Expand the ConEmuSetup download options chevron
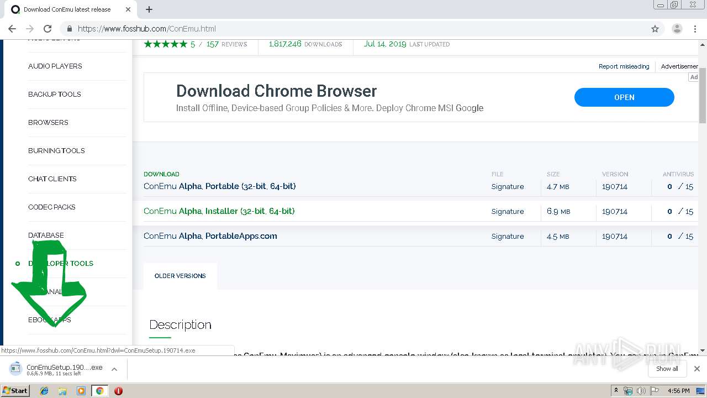Viewport: 707px width, 398px height. pyautogui.click(x=114, y=369)
